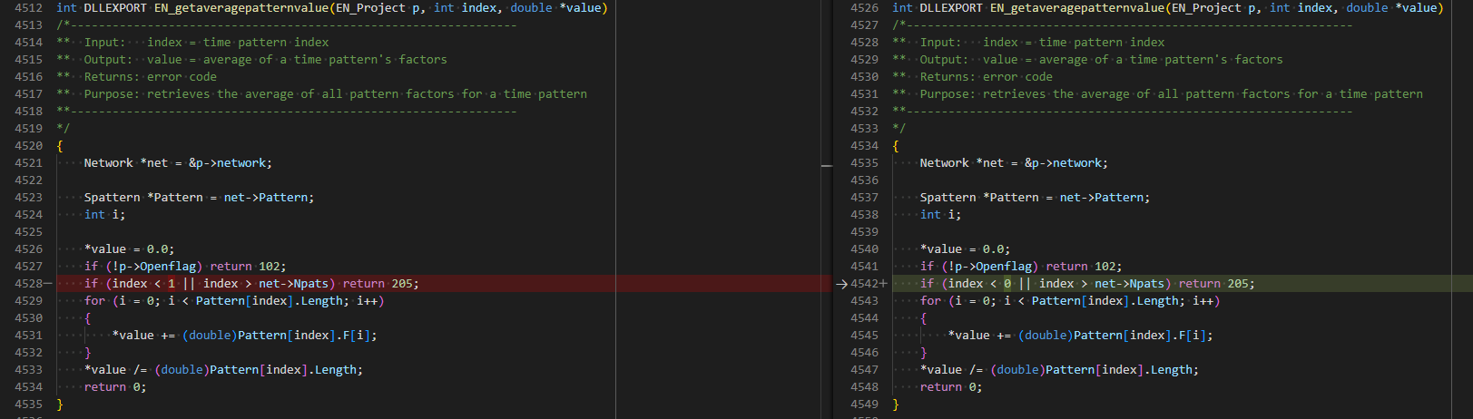This screenshot has height=419, width=1473.
Task: Click 'return 205;' on left line 4528
Action: (380, 284)
